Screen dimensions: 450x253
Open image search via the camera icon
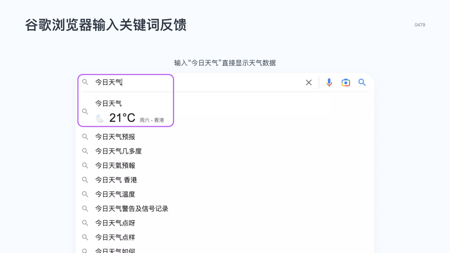click(345, 82)
